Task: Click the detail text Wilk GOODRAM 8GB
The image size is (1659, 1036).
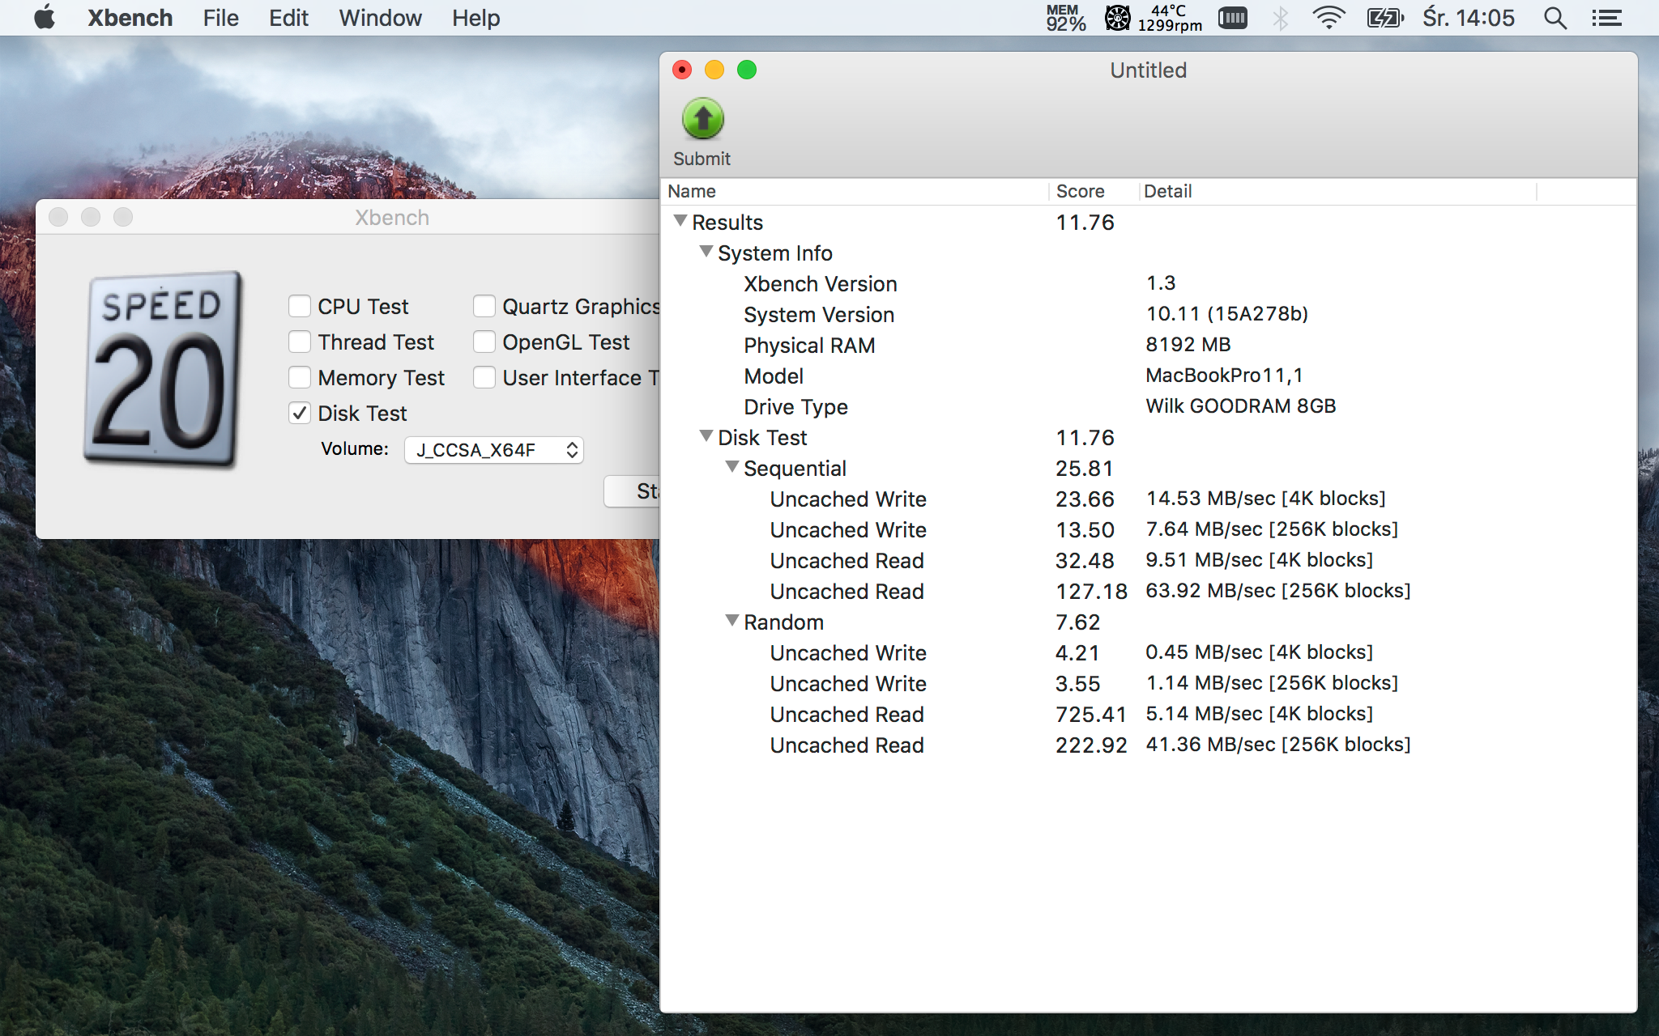Action: pyautogui.click(x=1241, y=406)
